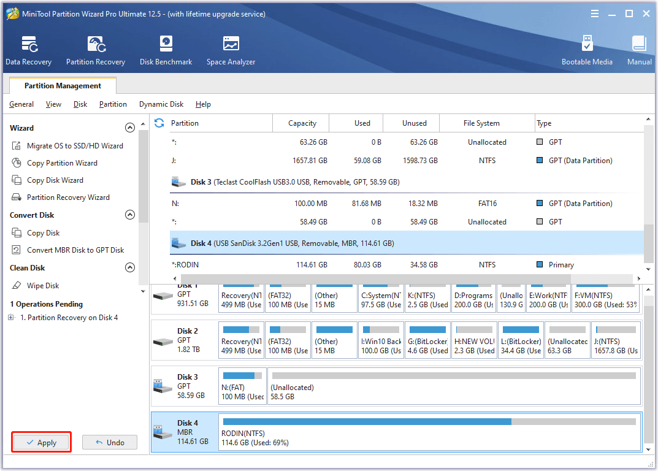Viewport: 658px width, 471px height.
Task: Select the 63.26 GB unallocated row
Action: (x=406, y=142)
